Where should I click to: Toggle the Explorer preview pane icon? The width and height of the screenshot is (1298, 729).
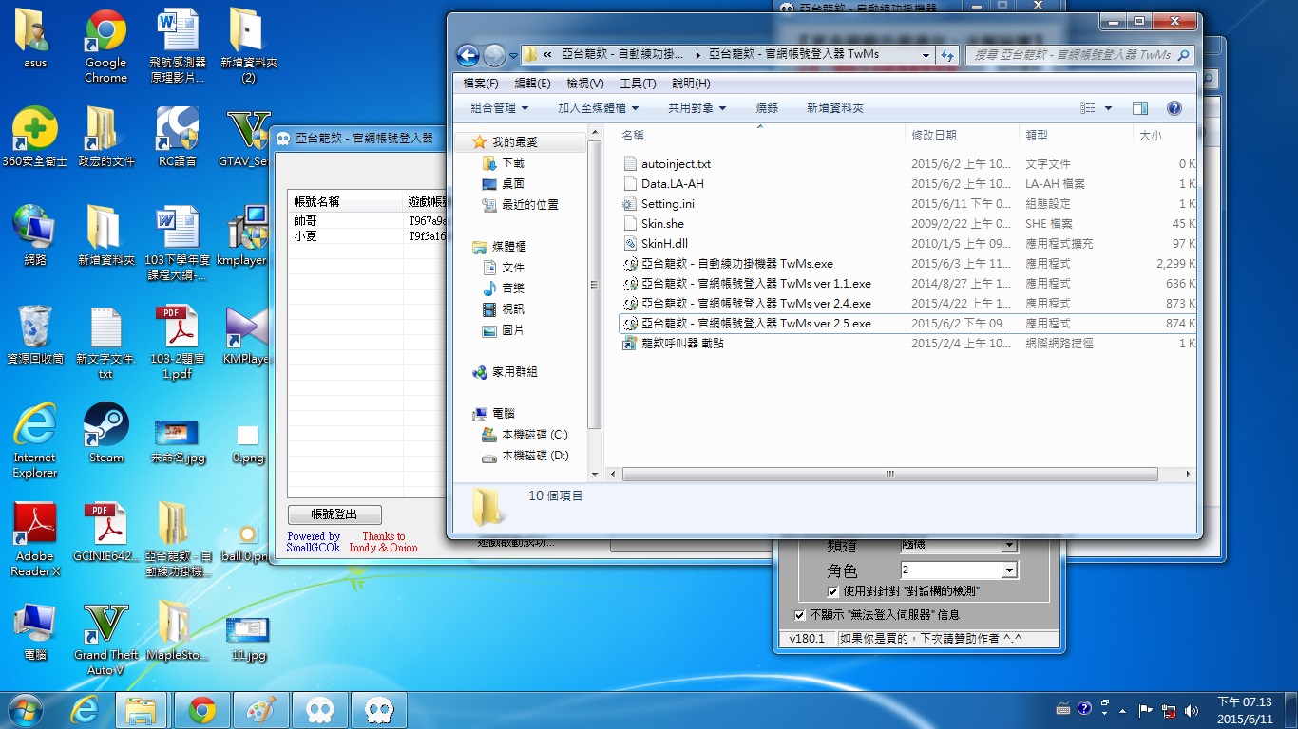click(x=1140, y=108)
